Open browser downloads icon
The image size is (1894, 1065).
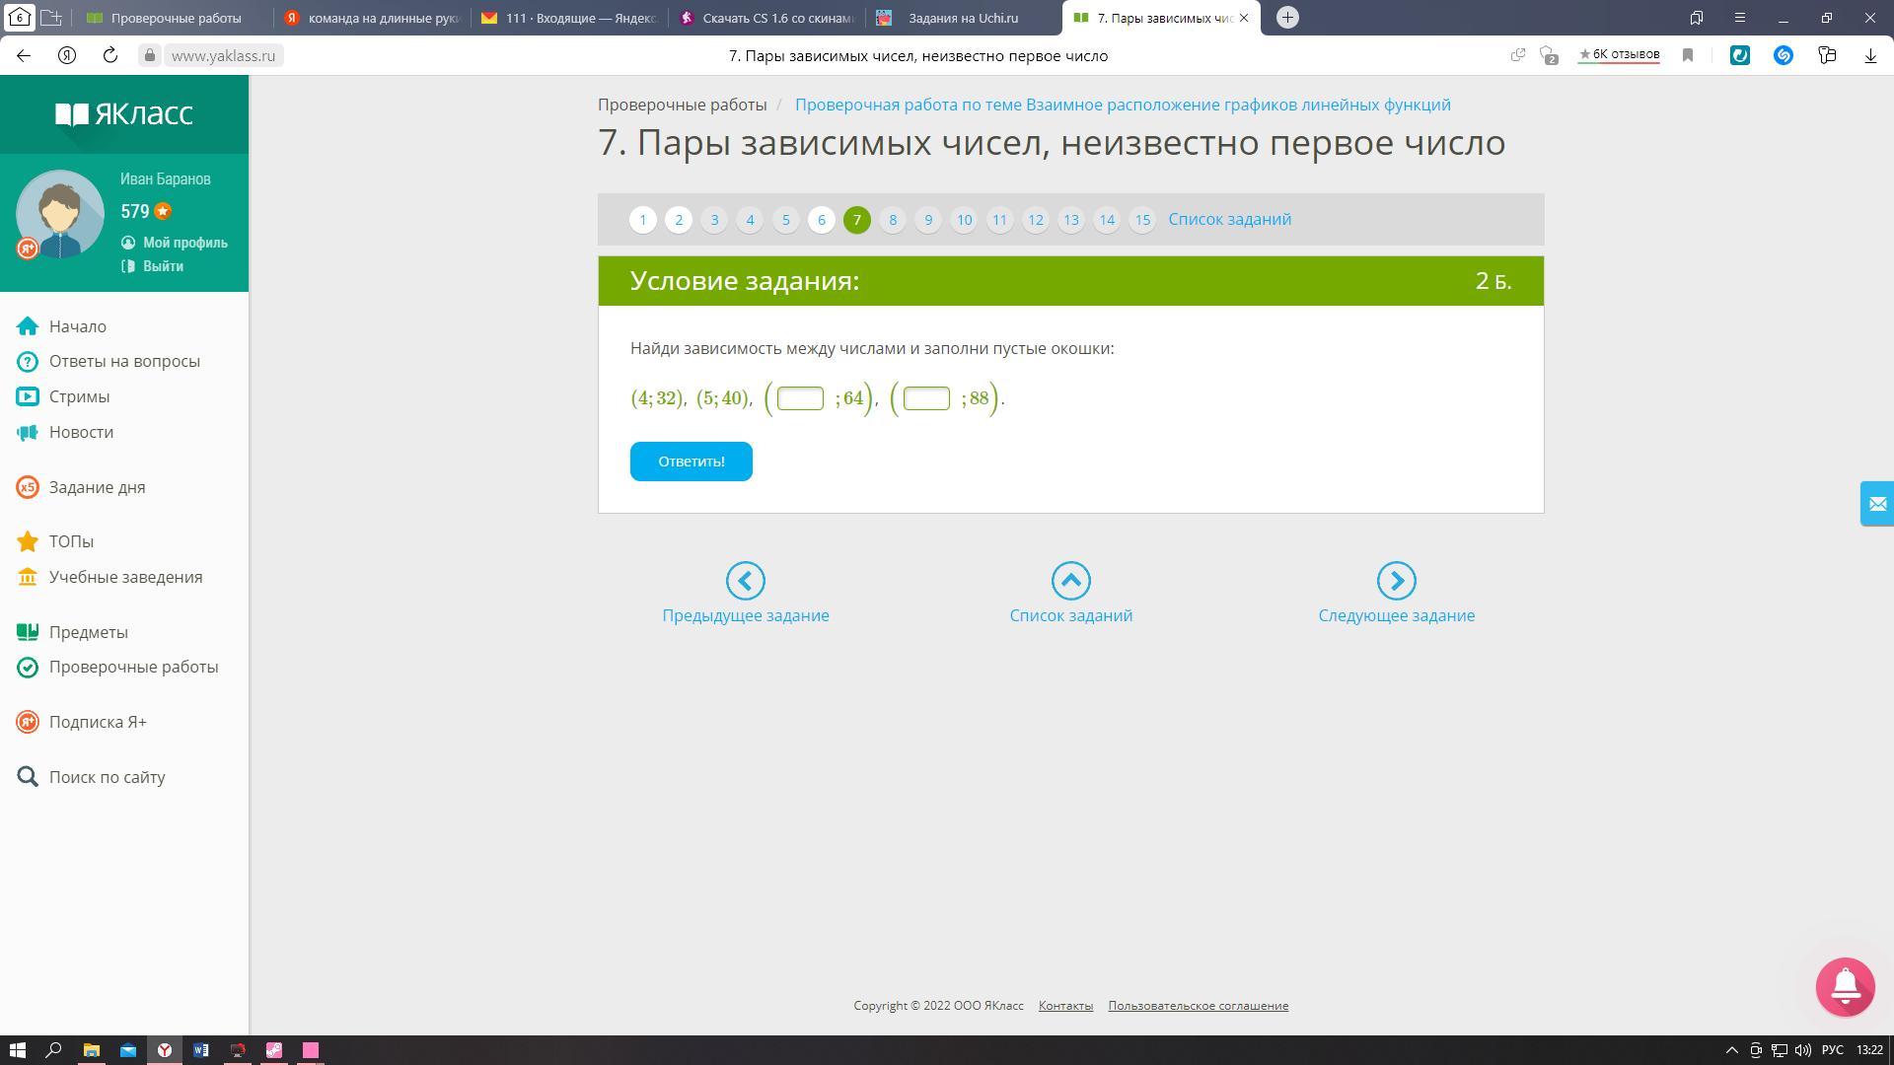pyautogui.click(x=1870, y=55)
